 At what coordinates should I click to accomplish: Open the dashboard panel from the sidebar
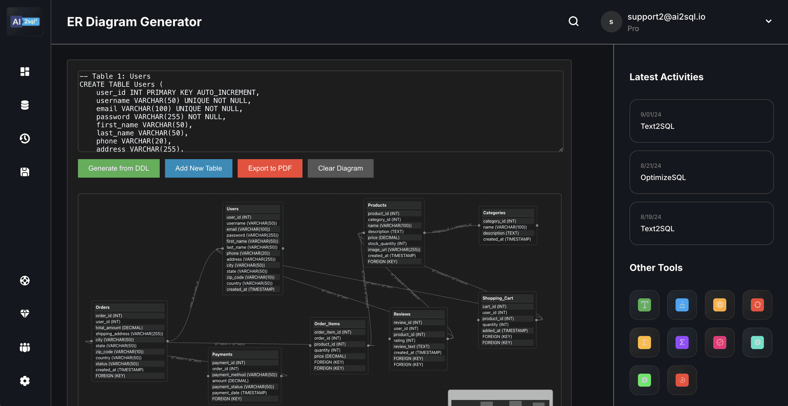pos(25,72)
